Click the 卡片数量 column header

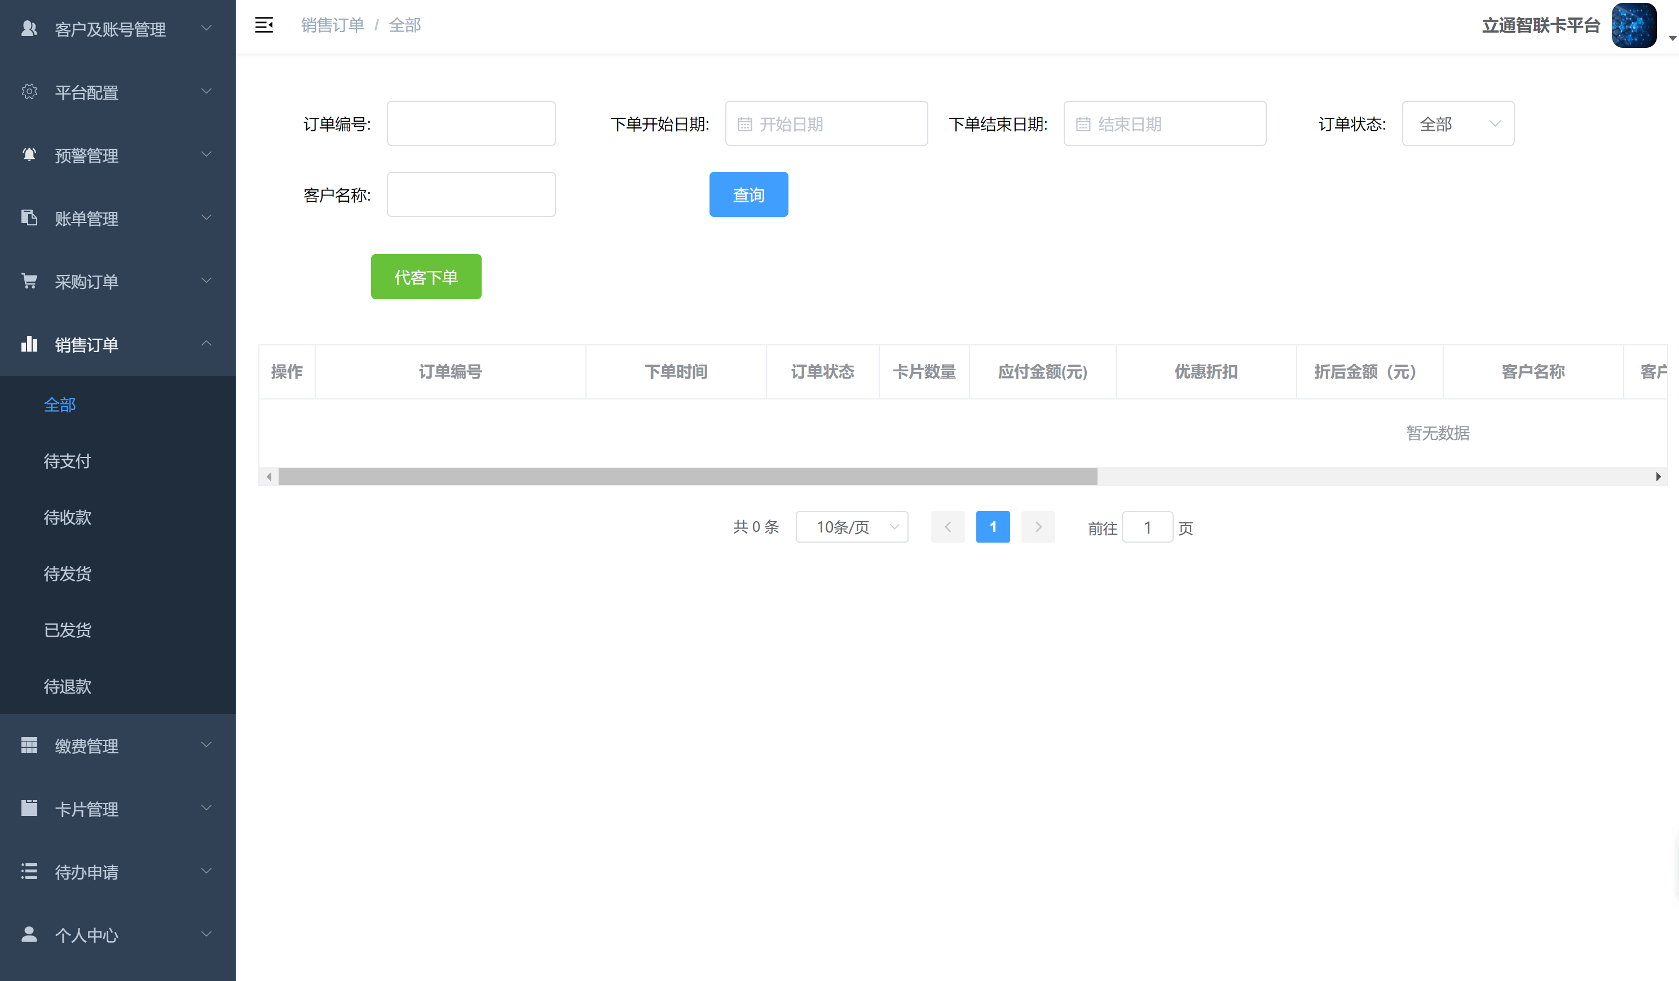924,372
